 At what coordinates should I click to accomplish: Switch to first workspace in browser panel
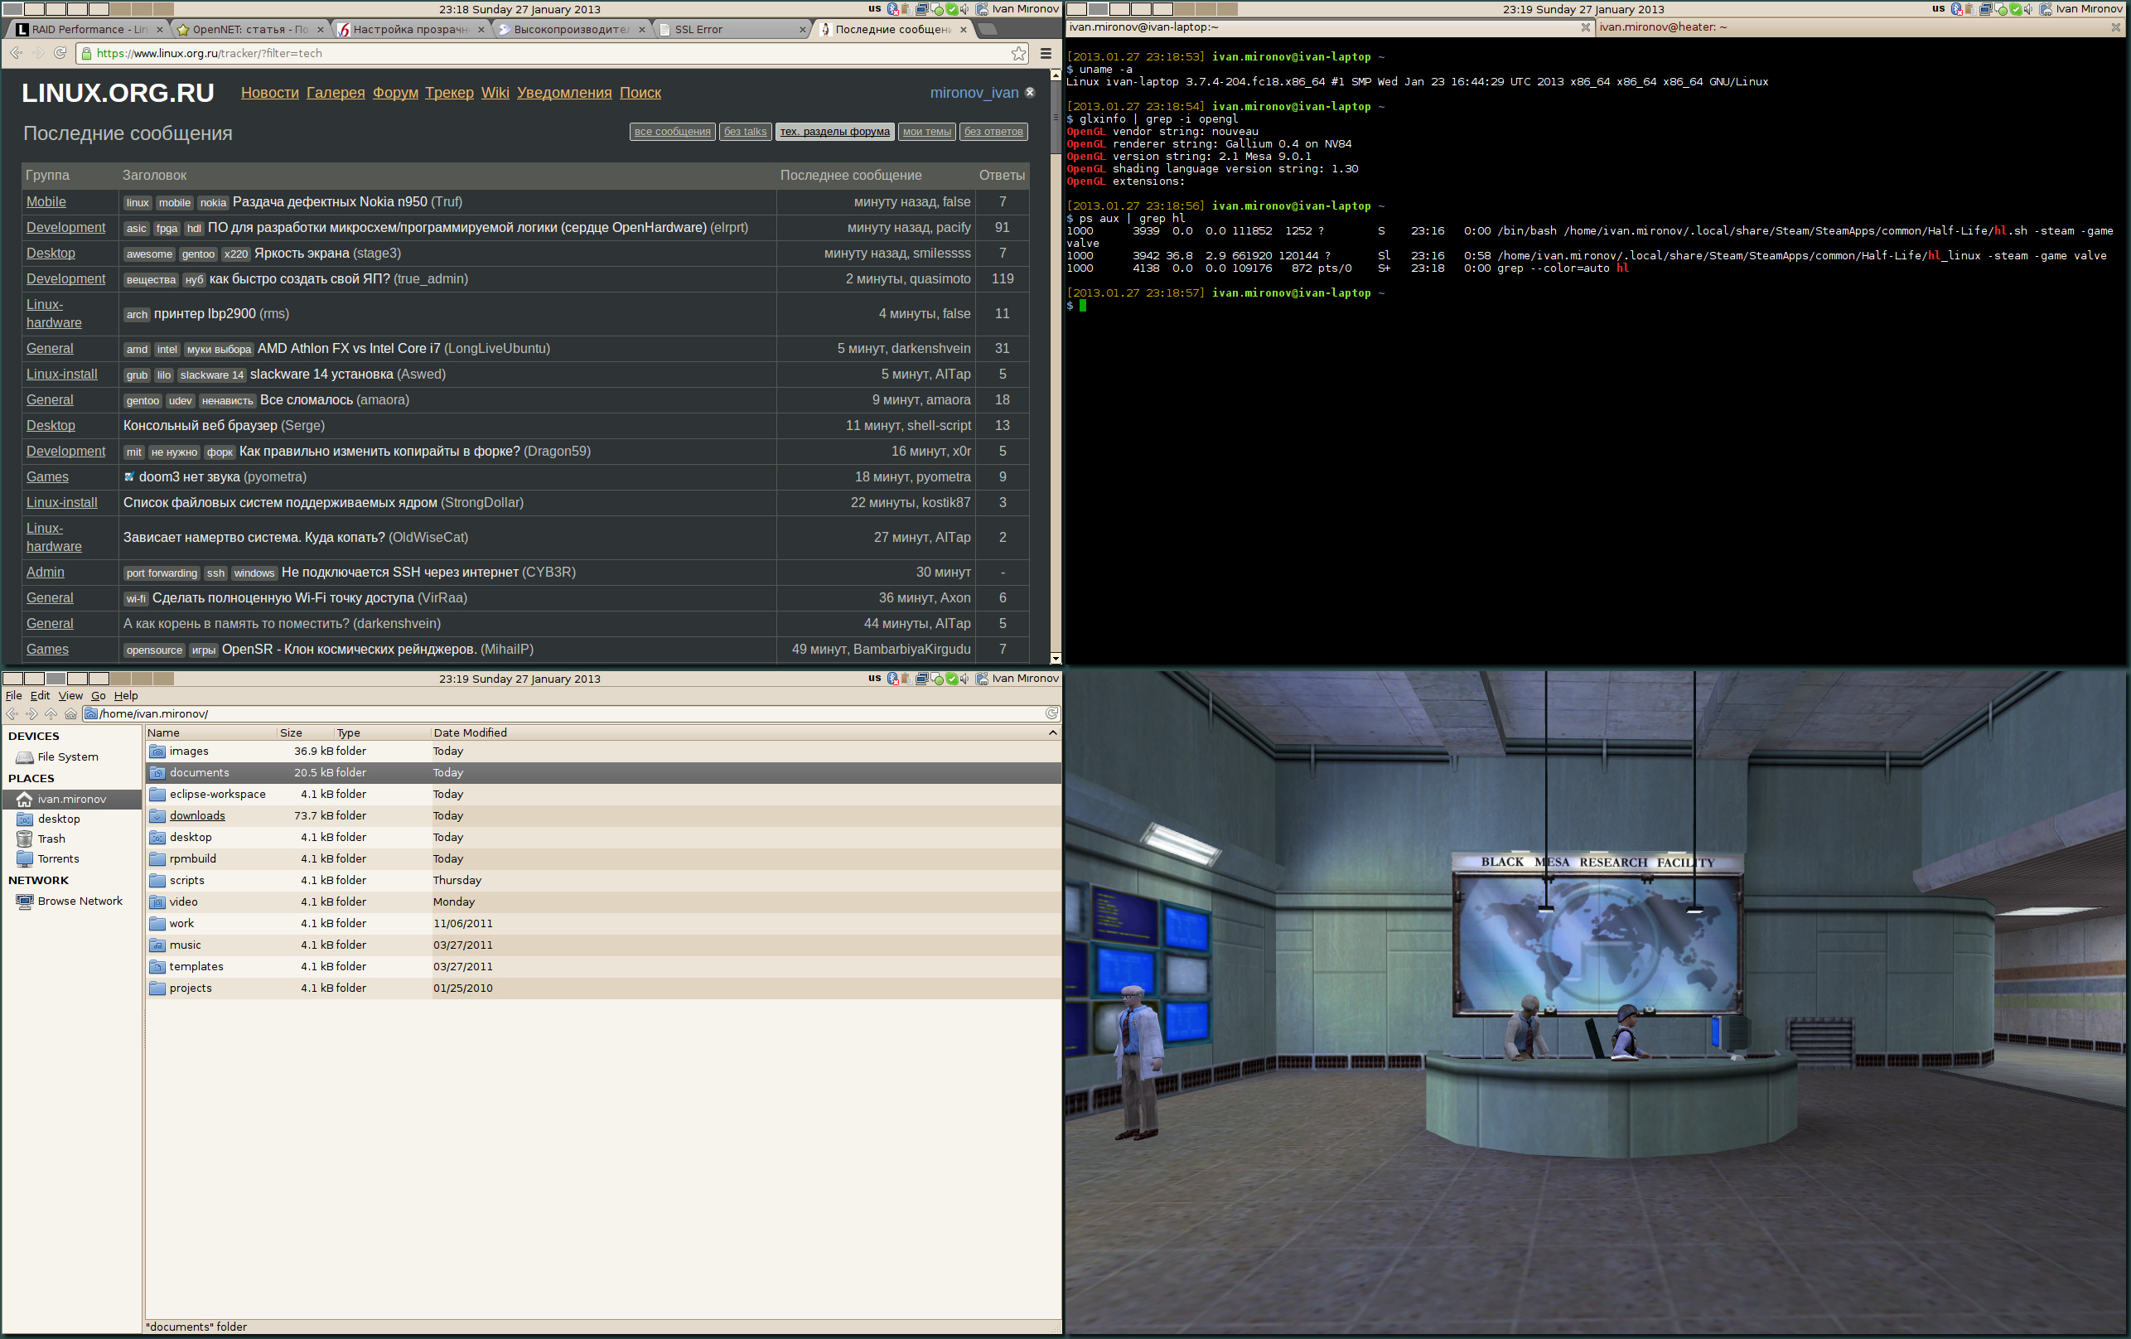pos(13,9)
